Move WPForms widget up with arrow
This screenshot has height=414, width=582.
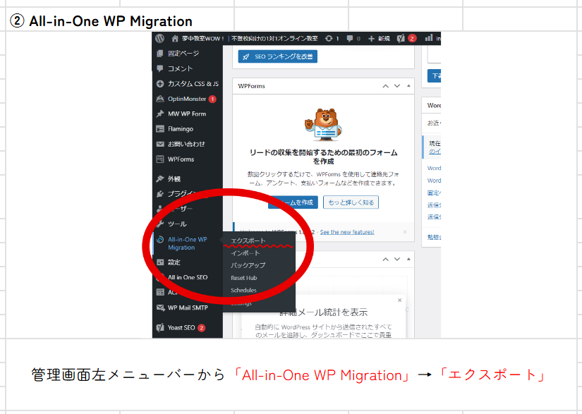coord(385,86)
